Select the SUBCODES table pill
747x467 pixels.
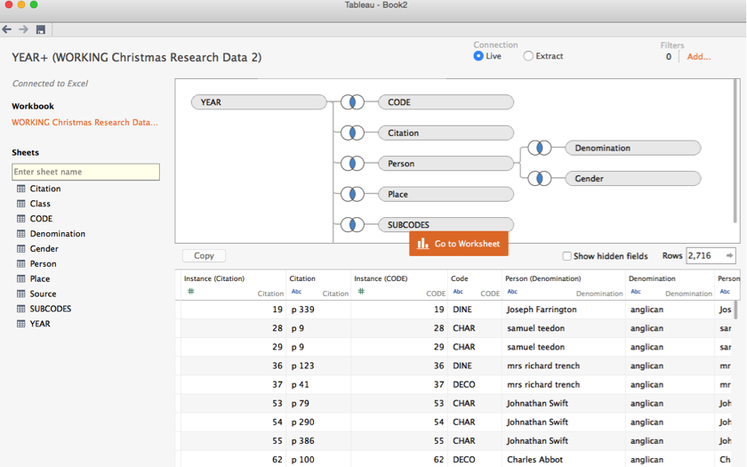click(x=446, y=224)
